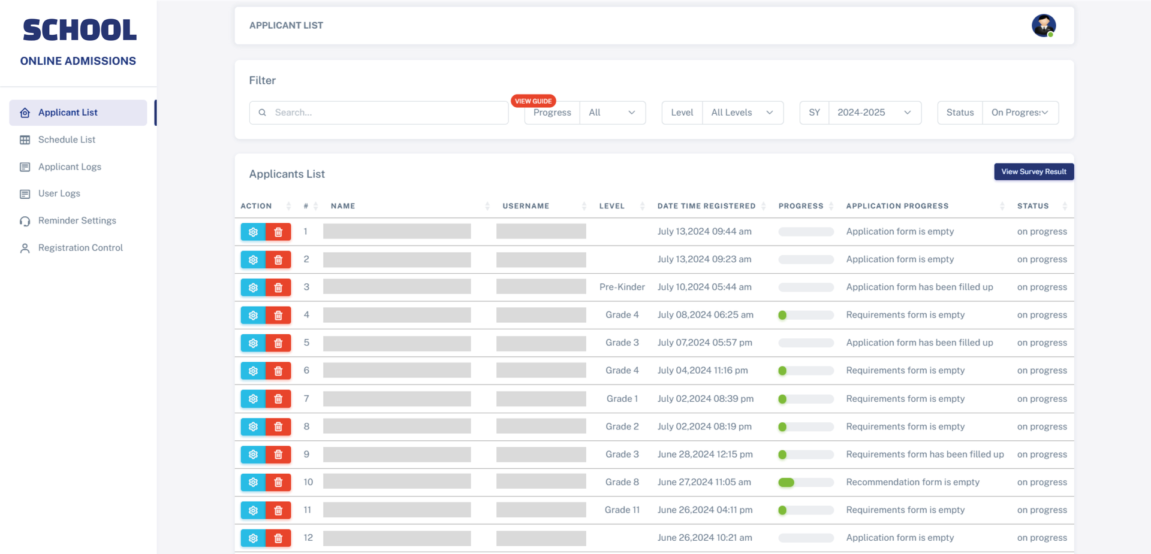Click the red View Guide badge
The image size is (1151, 554).
pos(533,101)
